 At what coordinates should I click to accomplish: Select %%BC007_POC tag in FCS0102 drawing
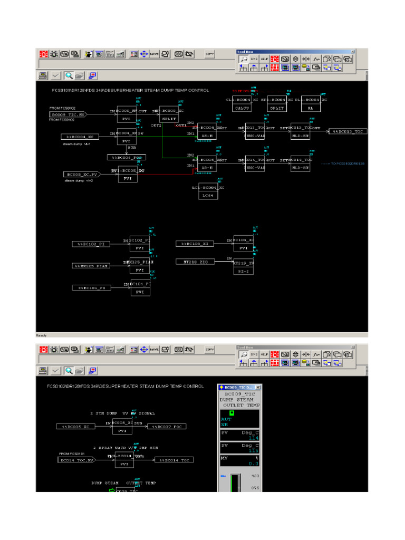[167, 426]
